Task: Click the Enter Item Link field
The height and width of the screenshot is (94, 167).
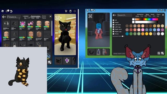Action: point(119,54)
